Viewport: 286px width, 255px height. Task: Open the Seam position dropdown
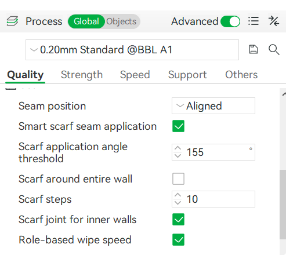[x=213, y=106]
